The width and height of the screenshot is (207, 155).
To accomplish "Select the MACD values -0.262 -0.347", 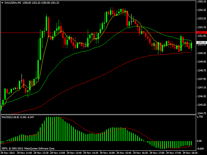I will [27, 117].
